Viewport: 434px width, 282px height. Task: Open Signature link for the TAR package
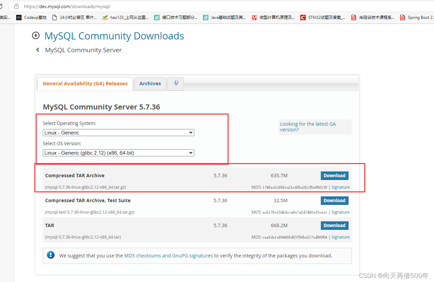(340, 237)
